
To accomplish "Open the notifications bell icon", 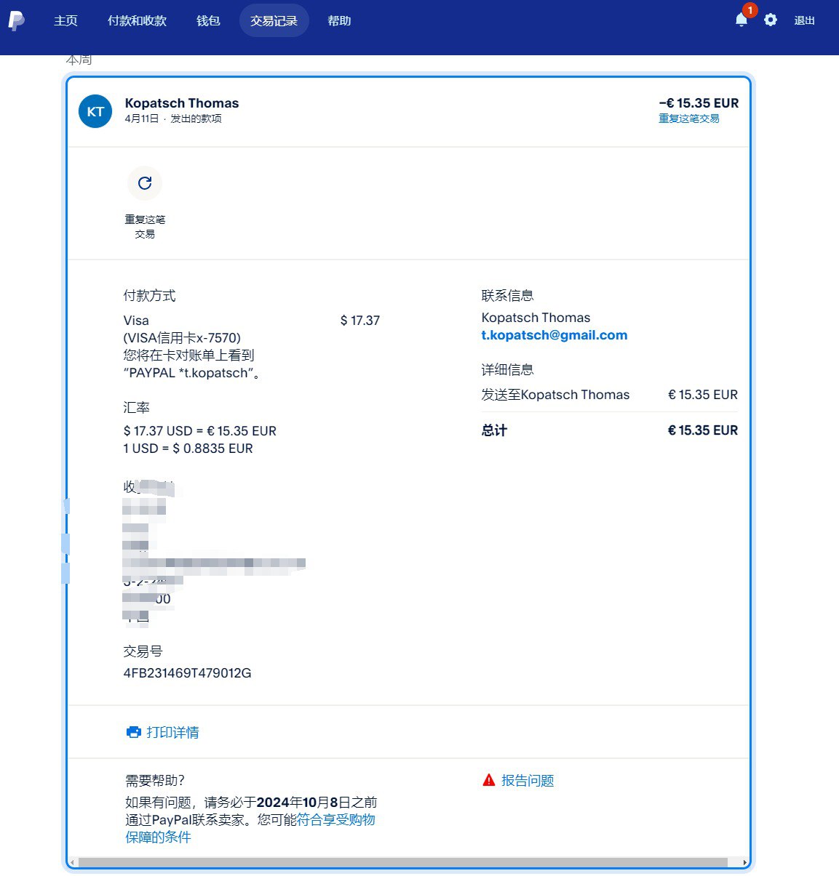I will pyautogui.click(x=741, y=20).
